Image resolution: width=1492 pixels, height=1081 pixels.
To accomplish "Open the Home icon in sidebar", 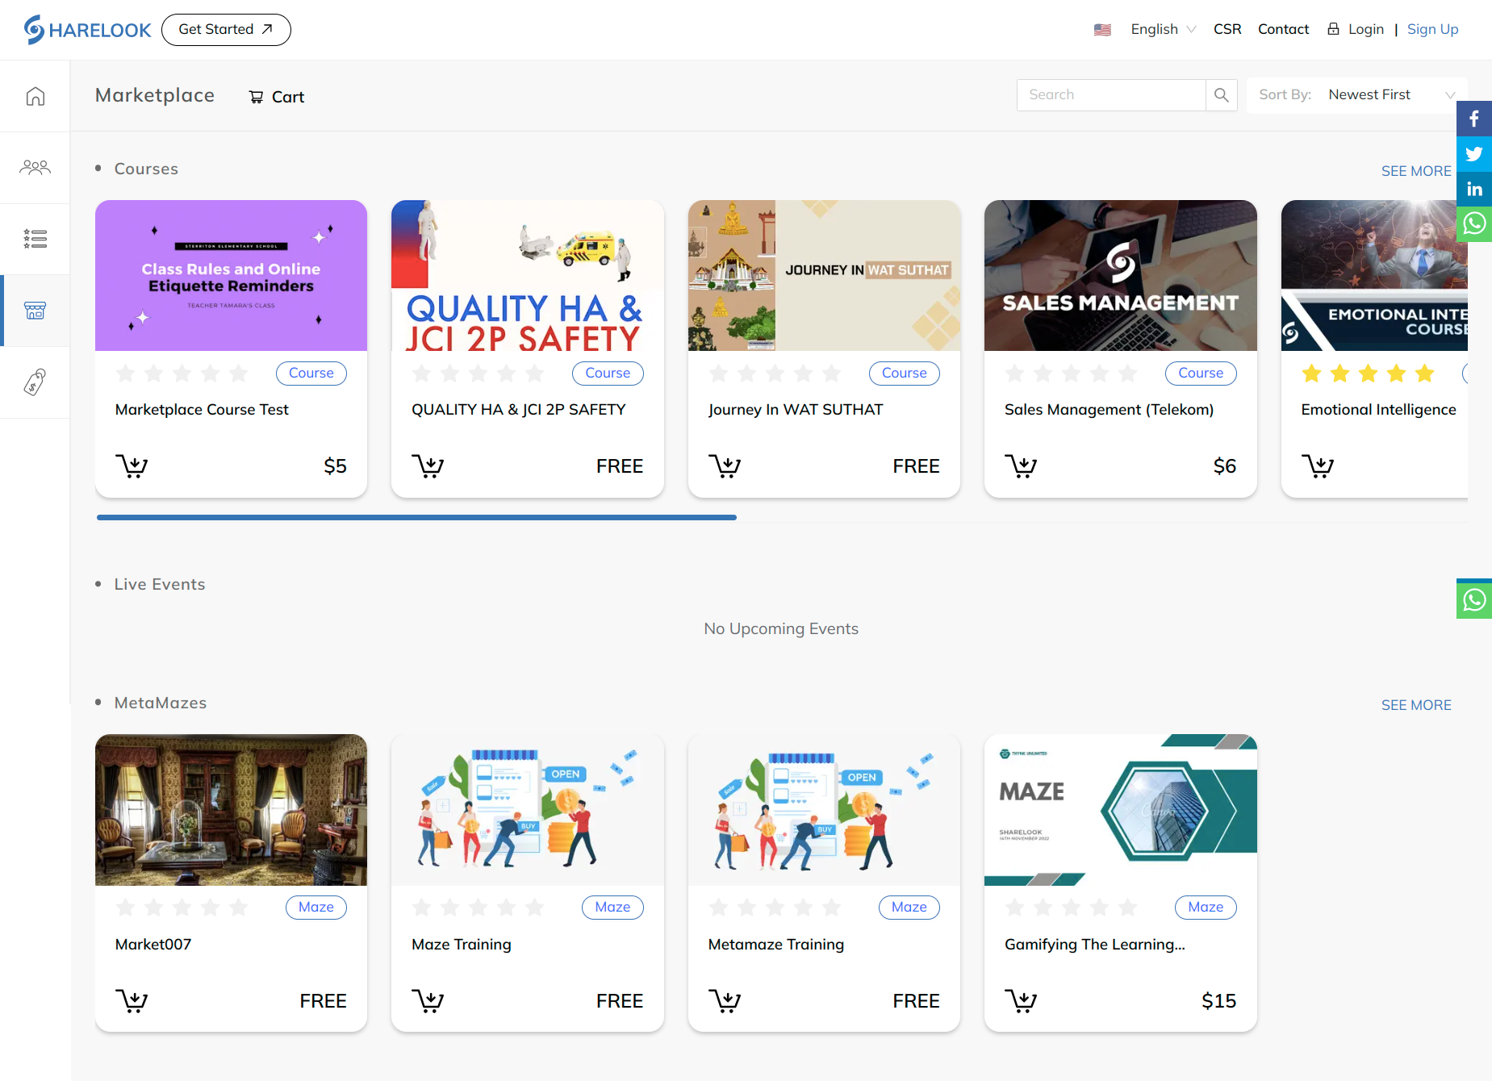I will [x=35, y=96].
